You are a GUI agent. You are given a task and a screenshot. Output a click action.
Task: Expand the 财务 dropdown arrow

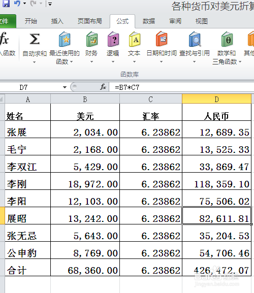[x=91, y=61]
